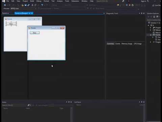Click the Visual Studio logo icon
The image size is (162, 122).
pyautogui.click(x=4, y=1)
